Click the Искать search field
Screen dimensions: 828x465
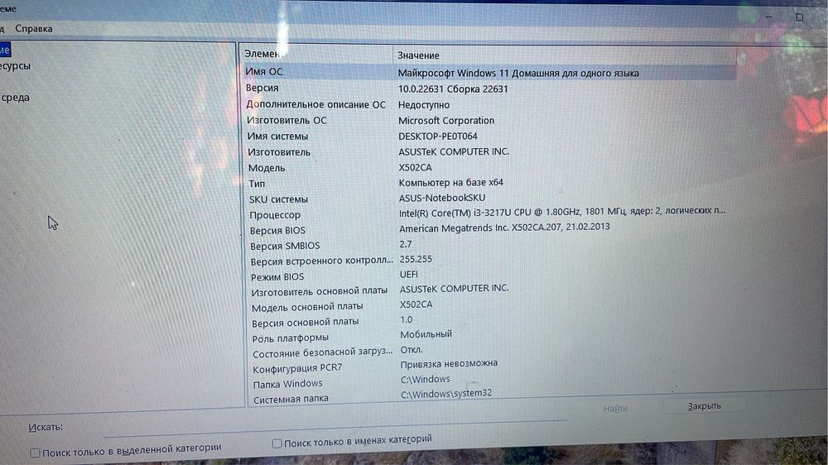[335, 429]
